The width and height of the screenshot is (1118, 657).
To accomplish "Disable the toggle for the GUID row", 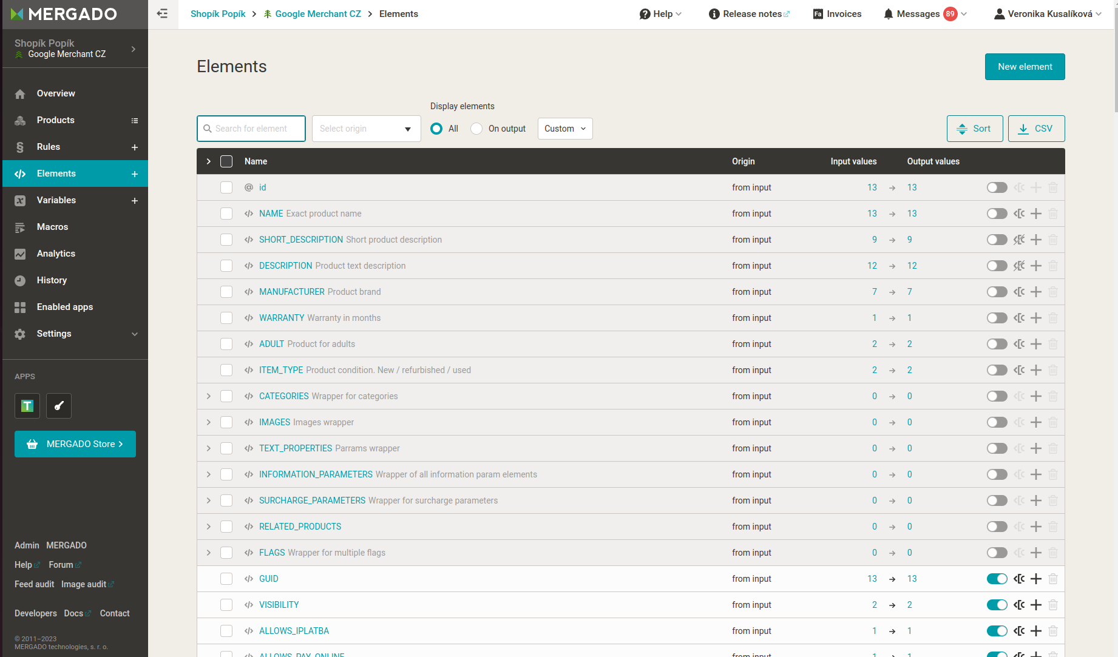I will [x=997, y=579].
